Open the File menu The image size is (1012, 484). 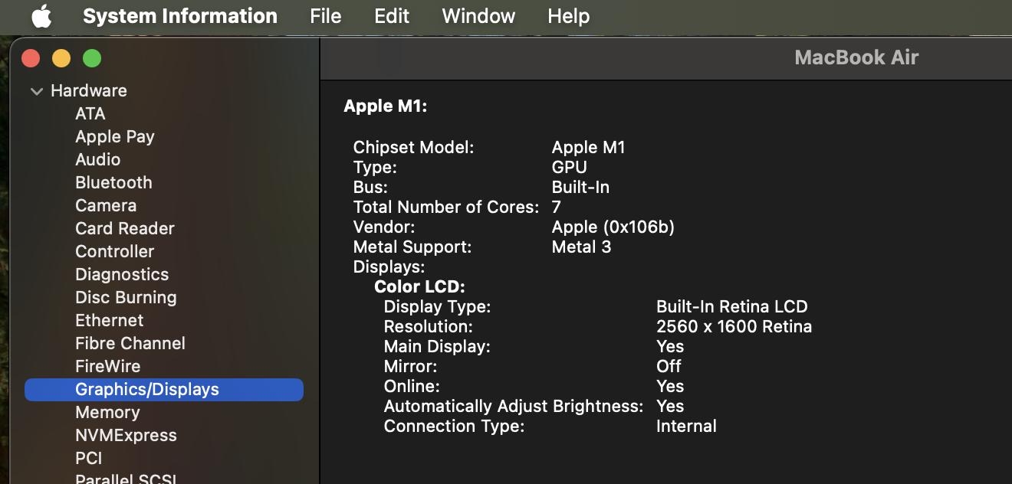click(x=325, y=16)
